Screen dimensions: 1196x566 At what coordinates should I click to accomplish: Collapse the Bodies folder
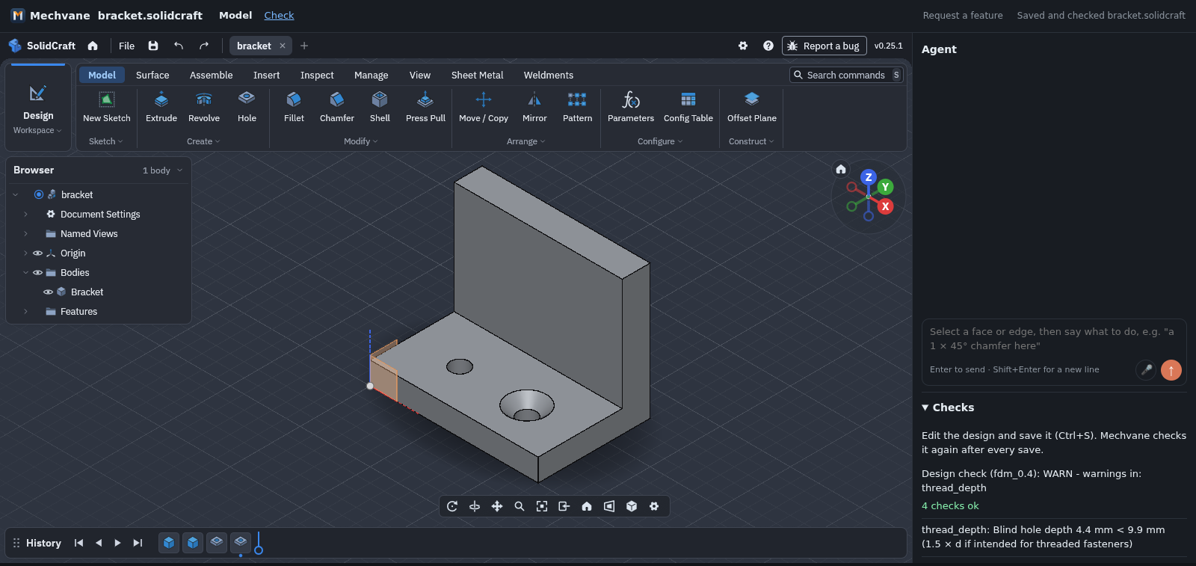25,273
